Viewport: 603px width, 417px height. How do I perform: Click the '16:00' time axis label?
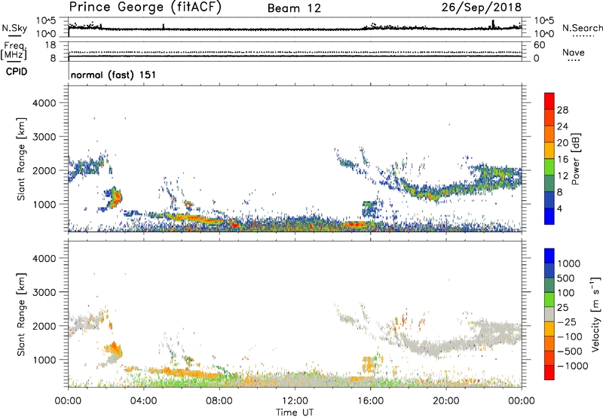pyautogui.click(x=370, y=401)
